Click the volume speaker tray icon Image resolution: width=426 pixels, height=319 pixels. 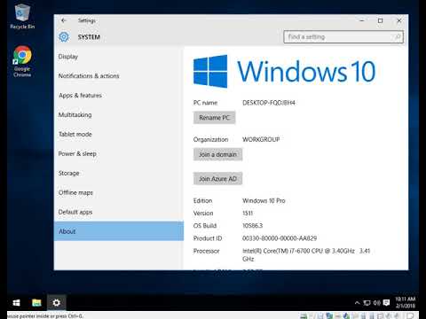click(377, 302)
